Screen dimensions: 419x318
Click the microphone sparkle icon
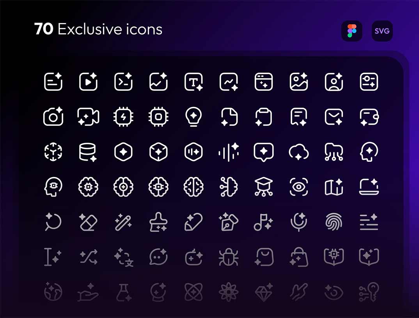[x=299, y=222]
